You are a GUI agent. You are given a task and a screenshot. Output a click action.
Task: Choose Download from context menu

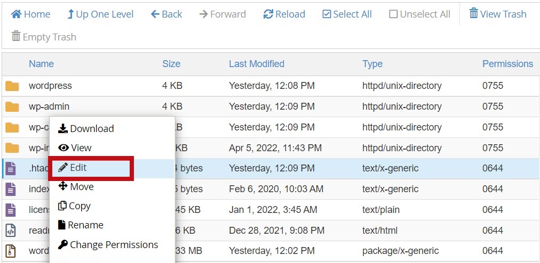pyautogui.click(x=86, y=128)
